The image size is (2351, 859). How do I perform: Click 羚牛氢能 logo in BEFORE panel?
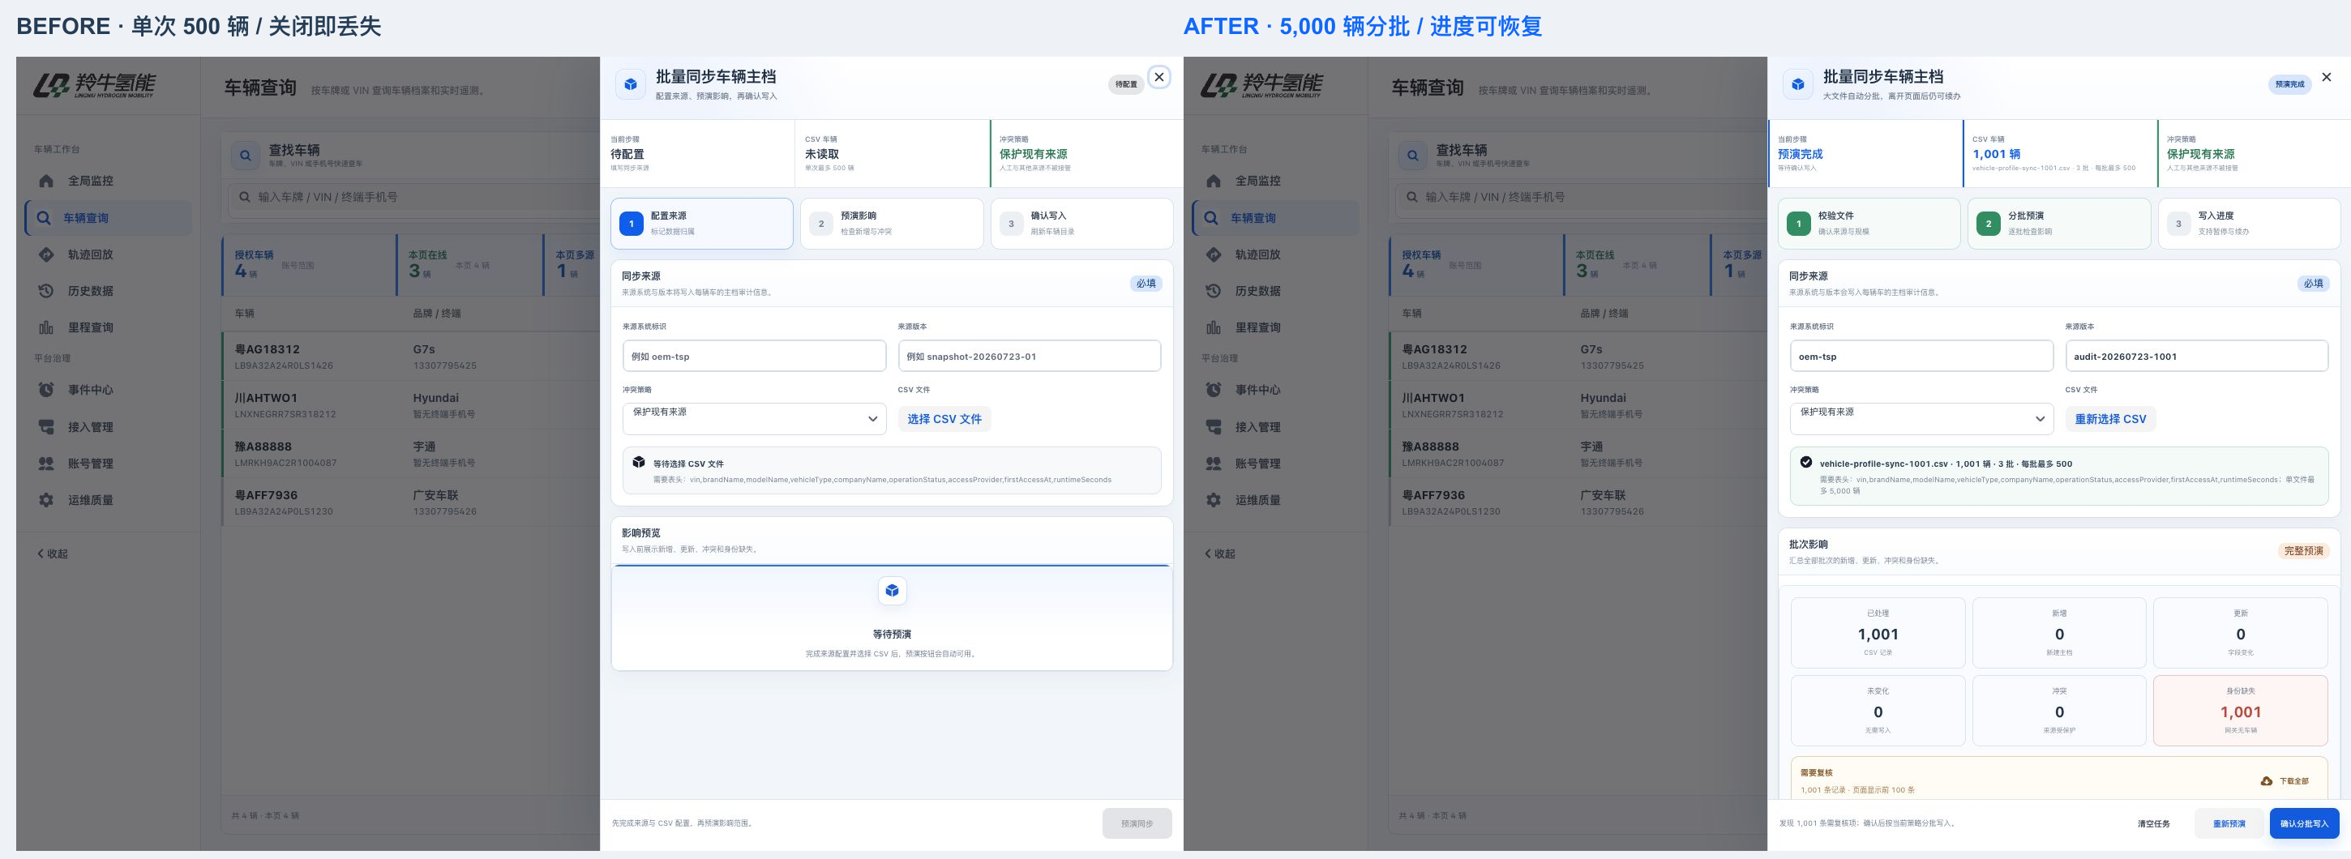[95, 85]
